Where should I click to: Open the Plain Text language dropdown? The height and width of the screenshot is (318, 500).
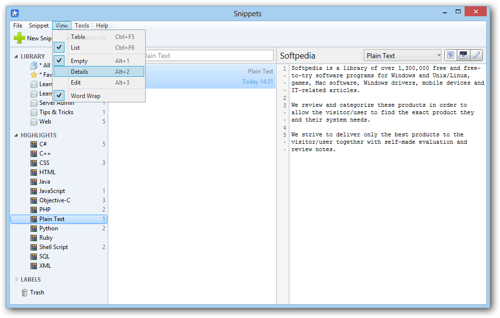tap(403, 56)
